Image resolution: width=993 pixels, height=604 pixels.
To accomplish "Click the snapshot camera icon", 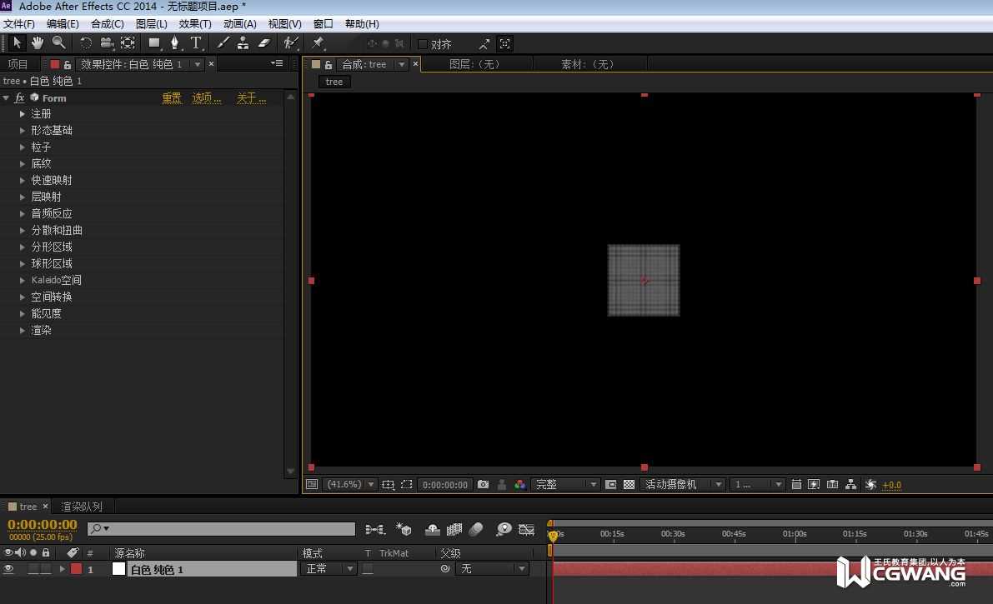I will click(484, 484).
